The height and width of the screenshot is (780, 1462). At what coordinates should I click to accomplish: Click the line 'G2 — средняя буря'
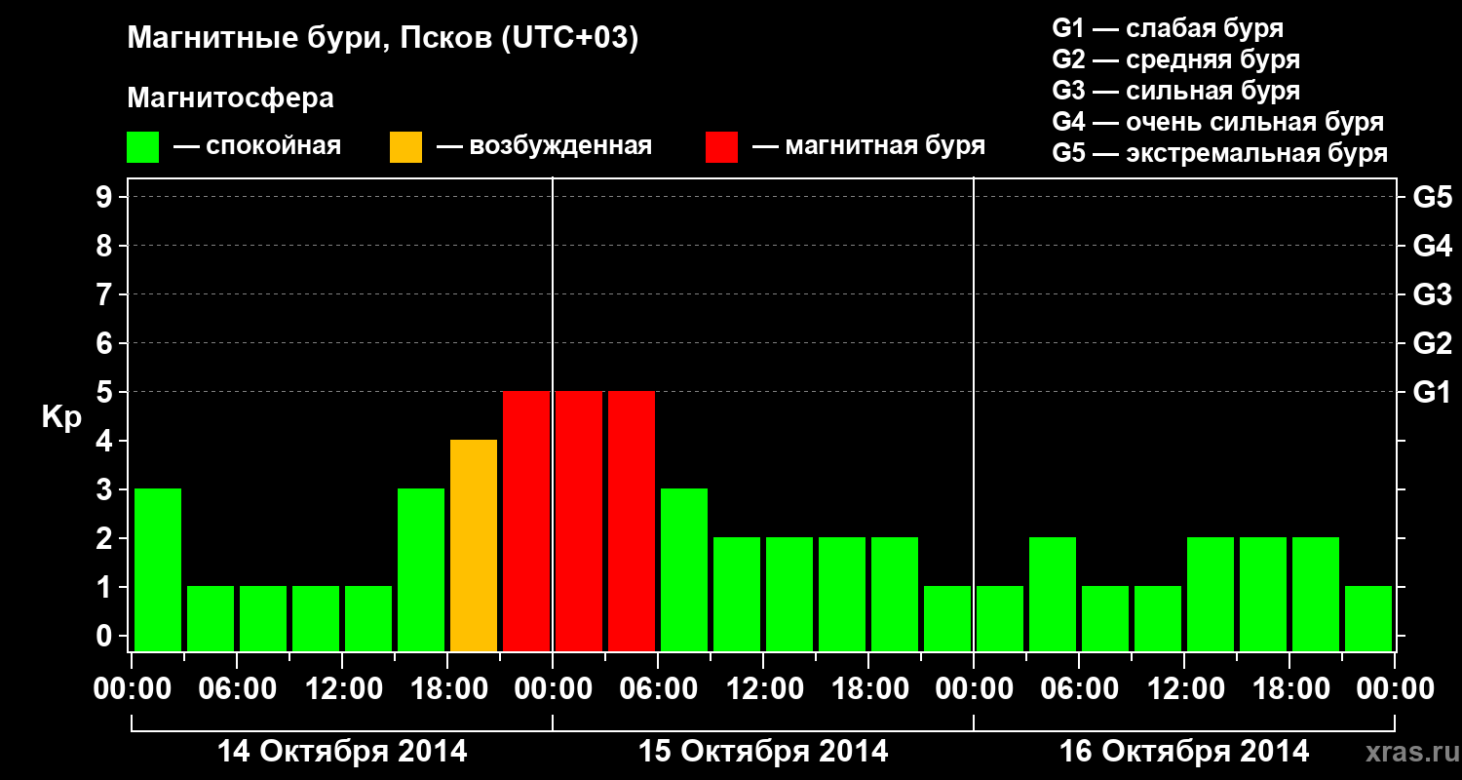click(1175, 59)
